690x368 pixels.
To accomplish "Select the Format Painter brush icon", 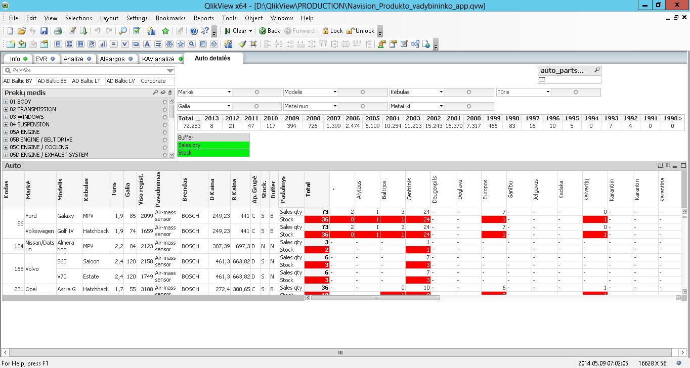I will pyautogui.click(x=242, y=44).
